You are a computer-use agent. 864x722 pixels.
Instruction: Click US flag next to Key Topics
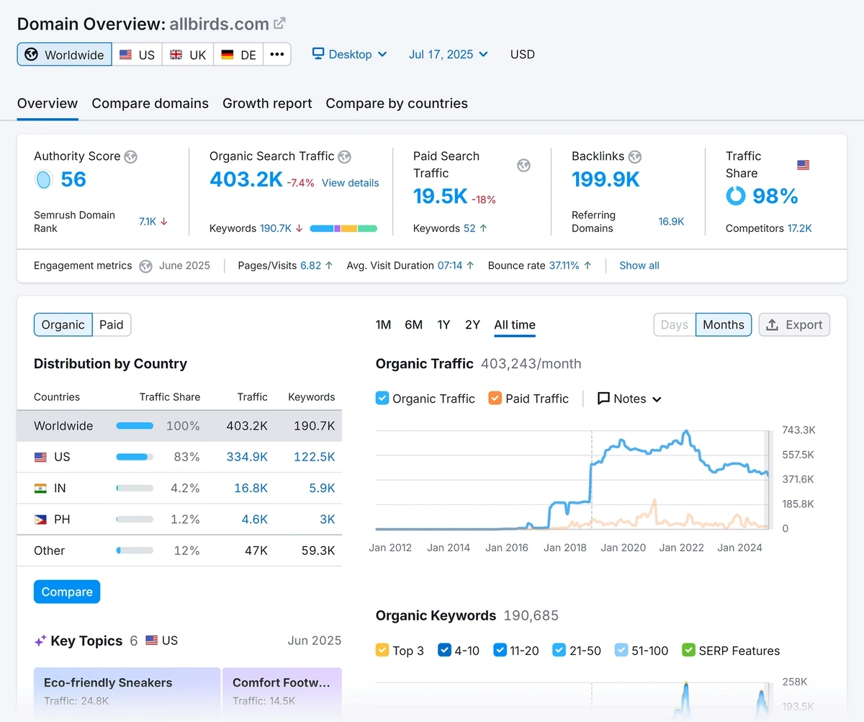click(152, 641)
